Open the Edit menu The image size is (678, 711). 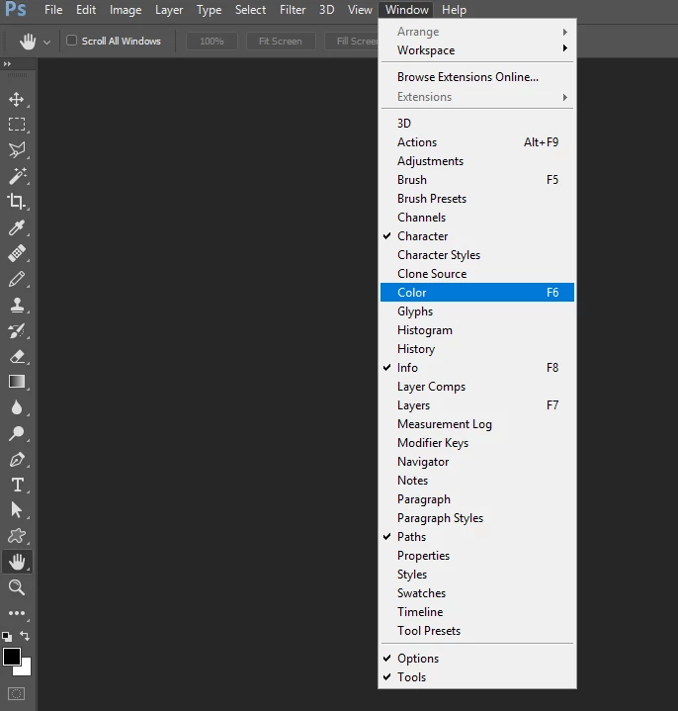click(86, 10)
